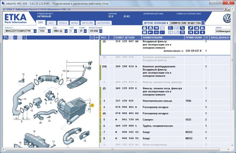Jump to first record with double-bar arrow icon

[x=191, y=32]
